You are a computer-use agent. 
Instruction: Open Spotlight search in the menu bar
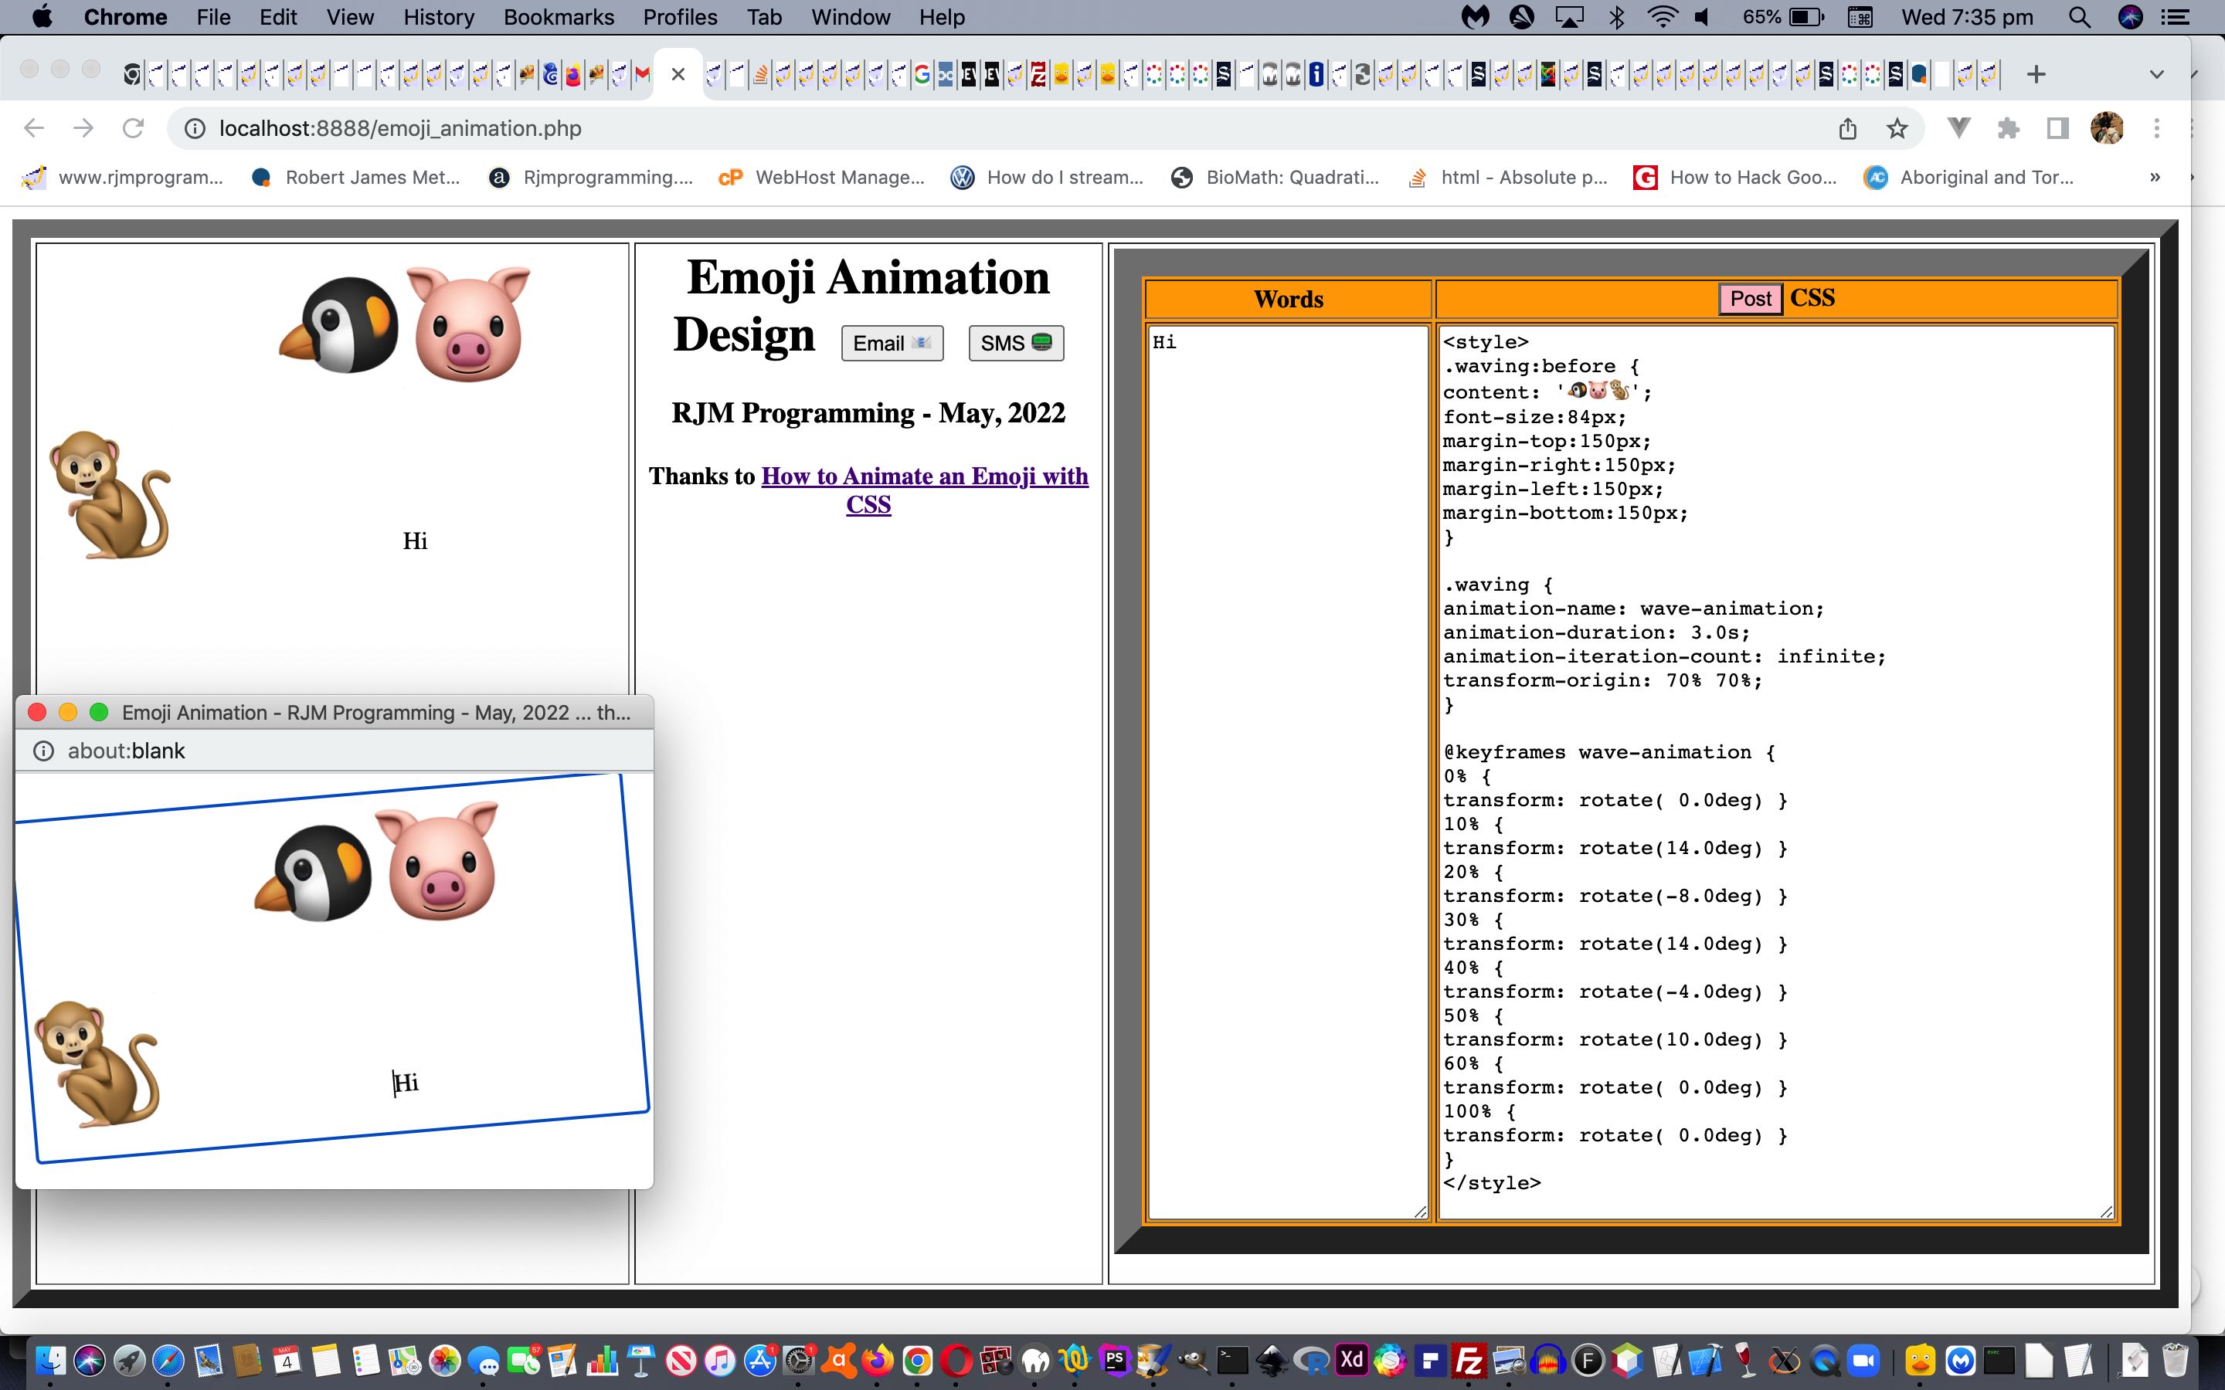click(x=2079, y=16)
